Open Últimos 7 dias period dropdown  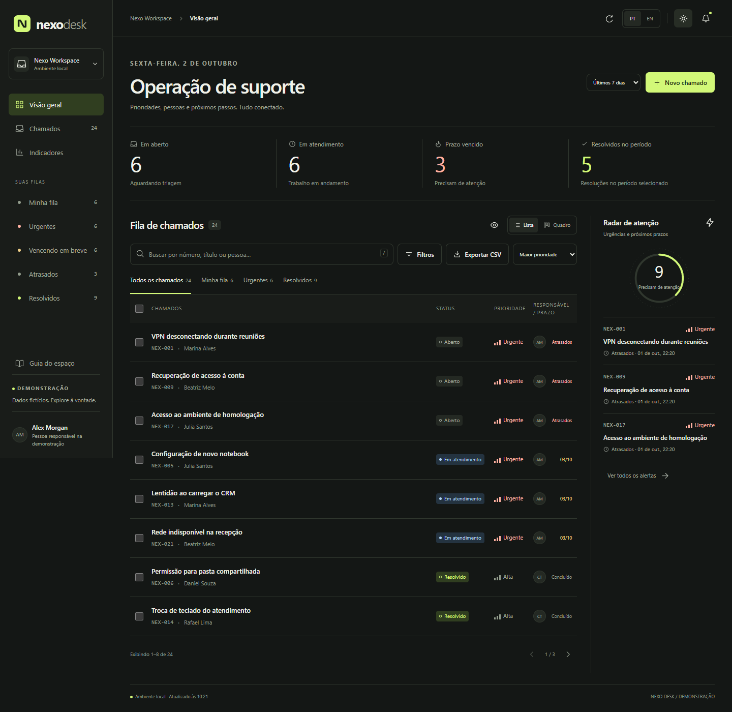coord(614,82)
